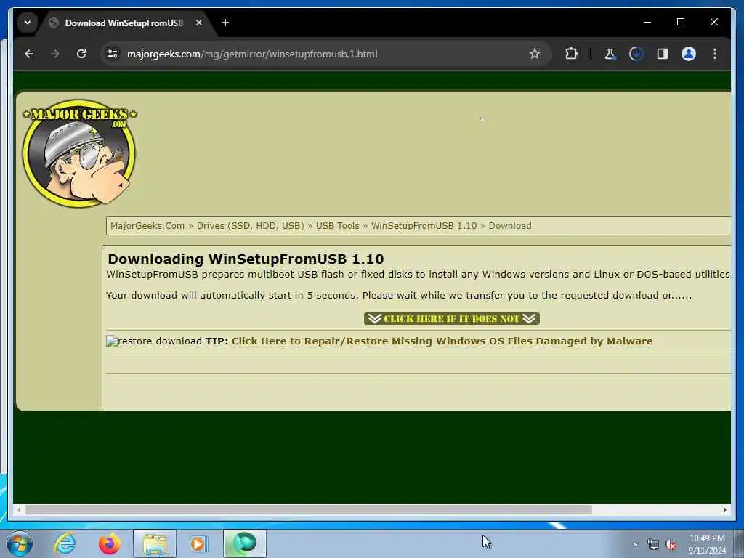Open the Windows Start menu
Screen dimensions: 744x558
20,543
